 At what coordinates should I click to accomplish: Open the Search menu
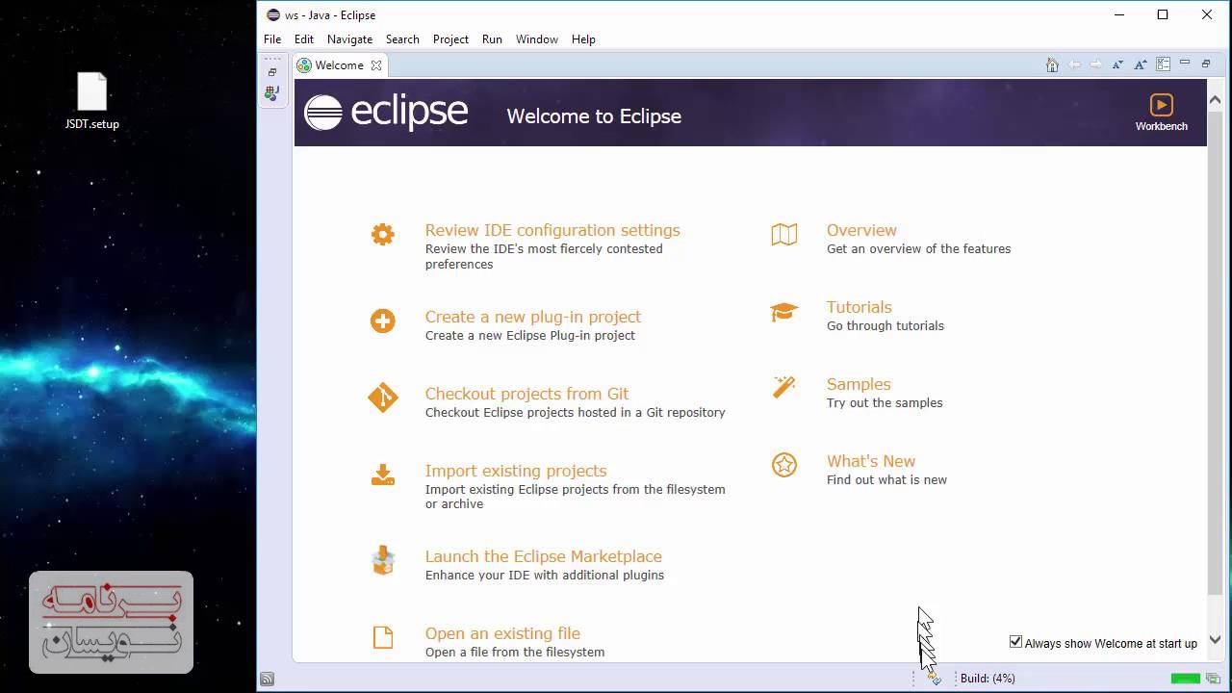click(402, 39)
